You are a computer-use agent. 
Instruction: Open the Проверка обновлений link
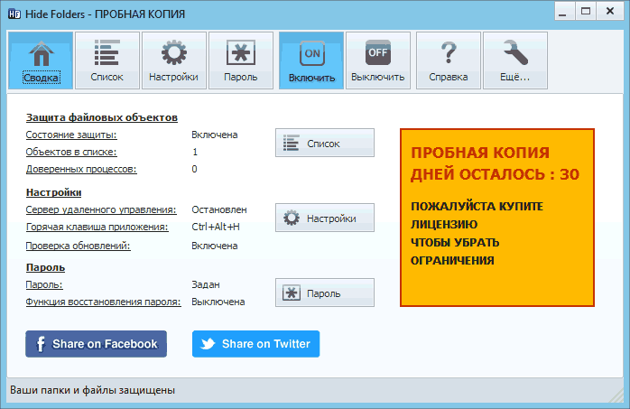(x=78, y=246)
